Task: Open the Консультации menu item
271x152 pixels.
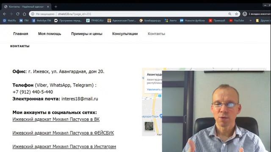Action: 125,34
